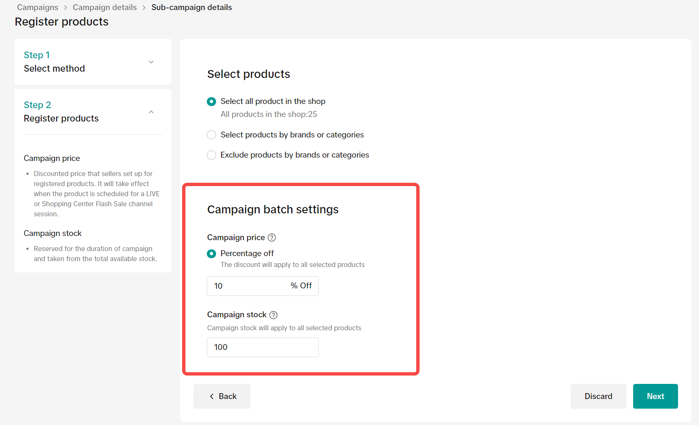Click the % Off suffix in the discount field

(x=301, y=286)
